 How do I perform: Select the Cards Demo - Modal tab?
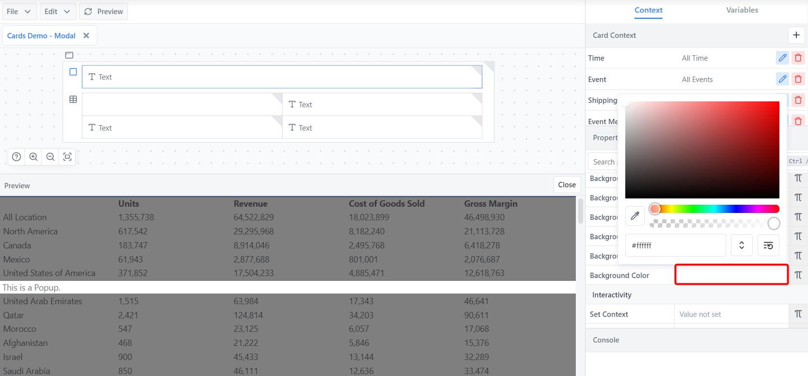[x=41, y=36]
